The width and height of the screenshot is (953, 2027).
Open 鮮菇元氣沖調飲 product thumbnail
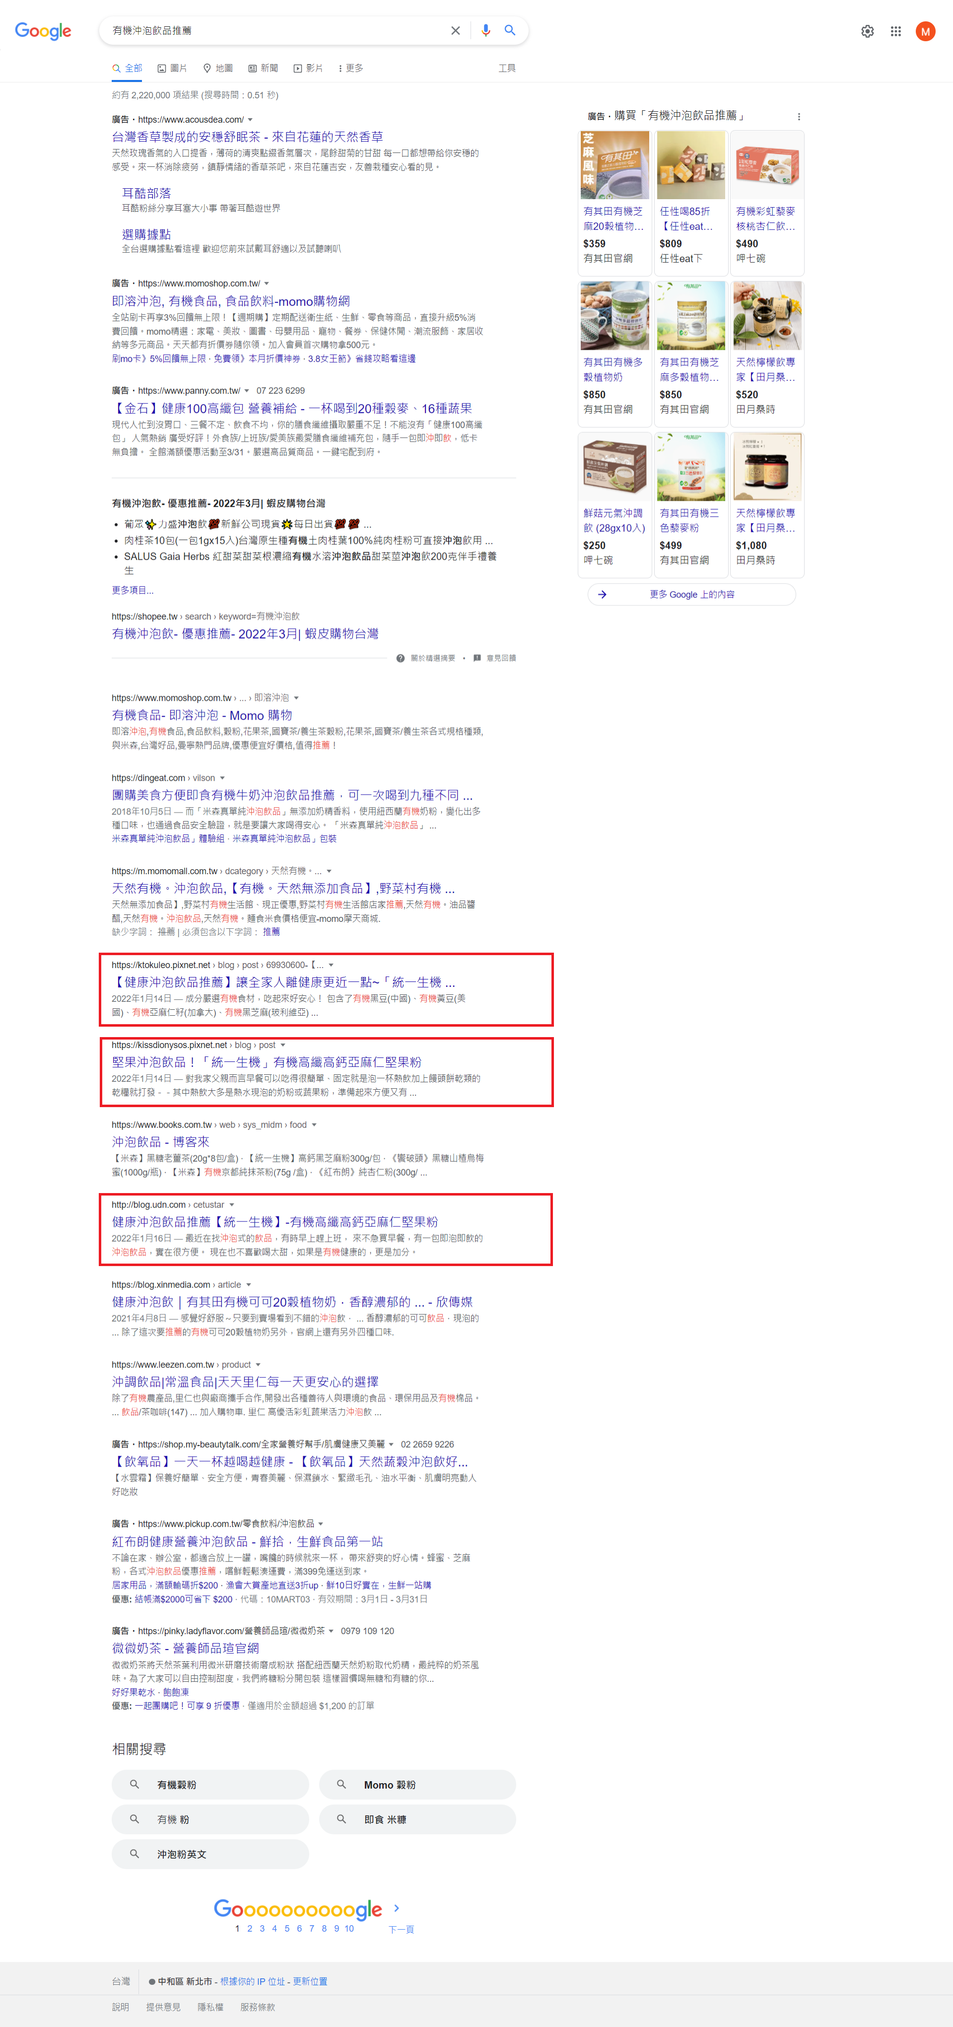(615, 466)
